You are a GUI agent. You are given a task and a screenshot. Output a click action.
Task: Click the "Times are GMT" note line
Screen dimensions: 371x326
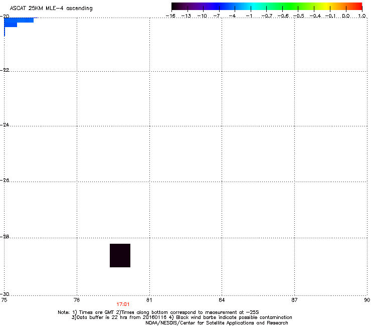click(158, 312)
